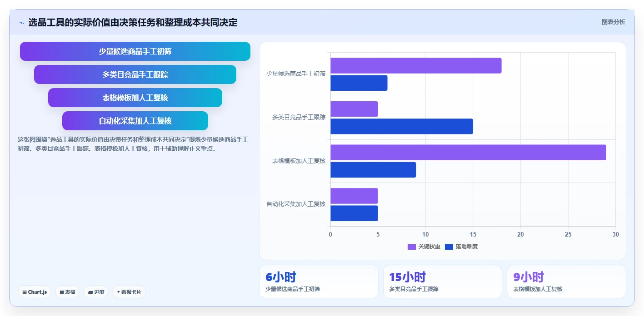Click the blue bar for 多类目竞品手工跟踪
Image resolution: width=644 pixels, height=316 pixels.
[x=402, y=126]
